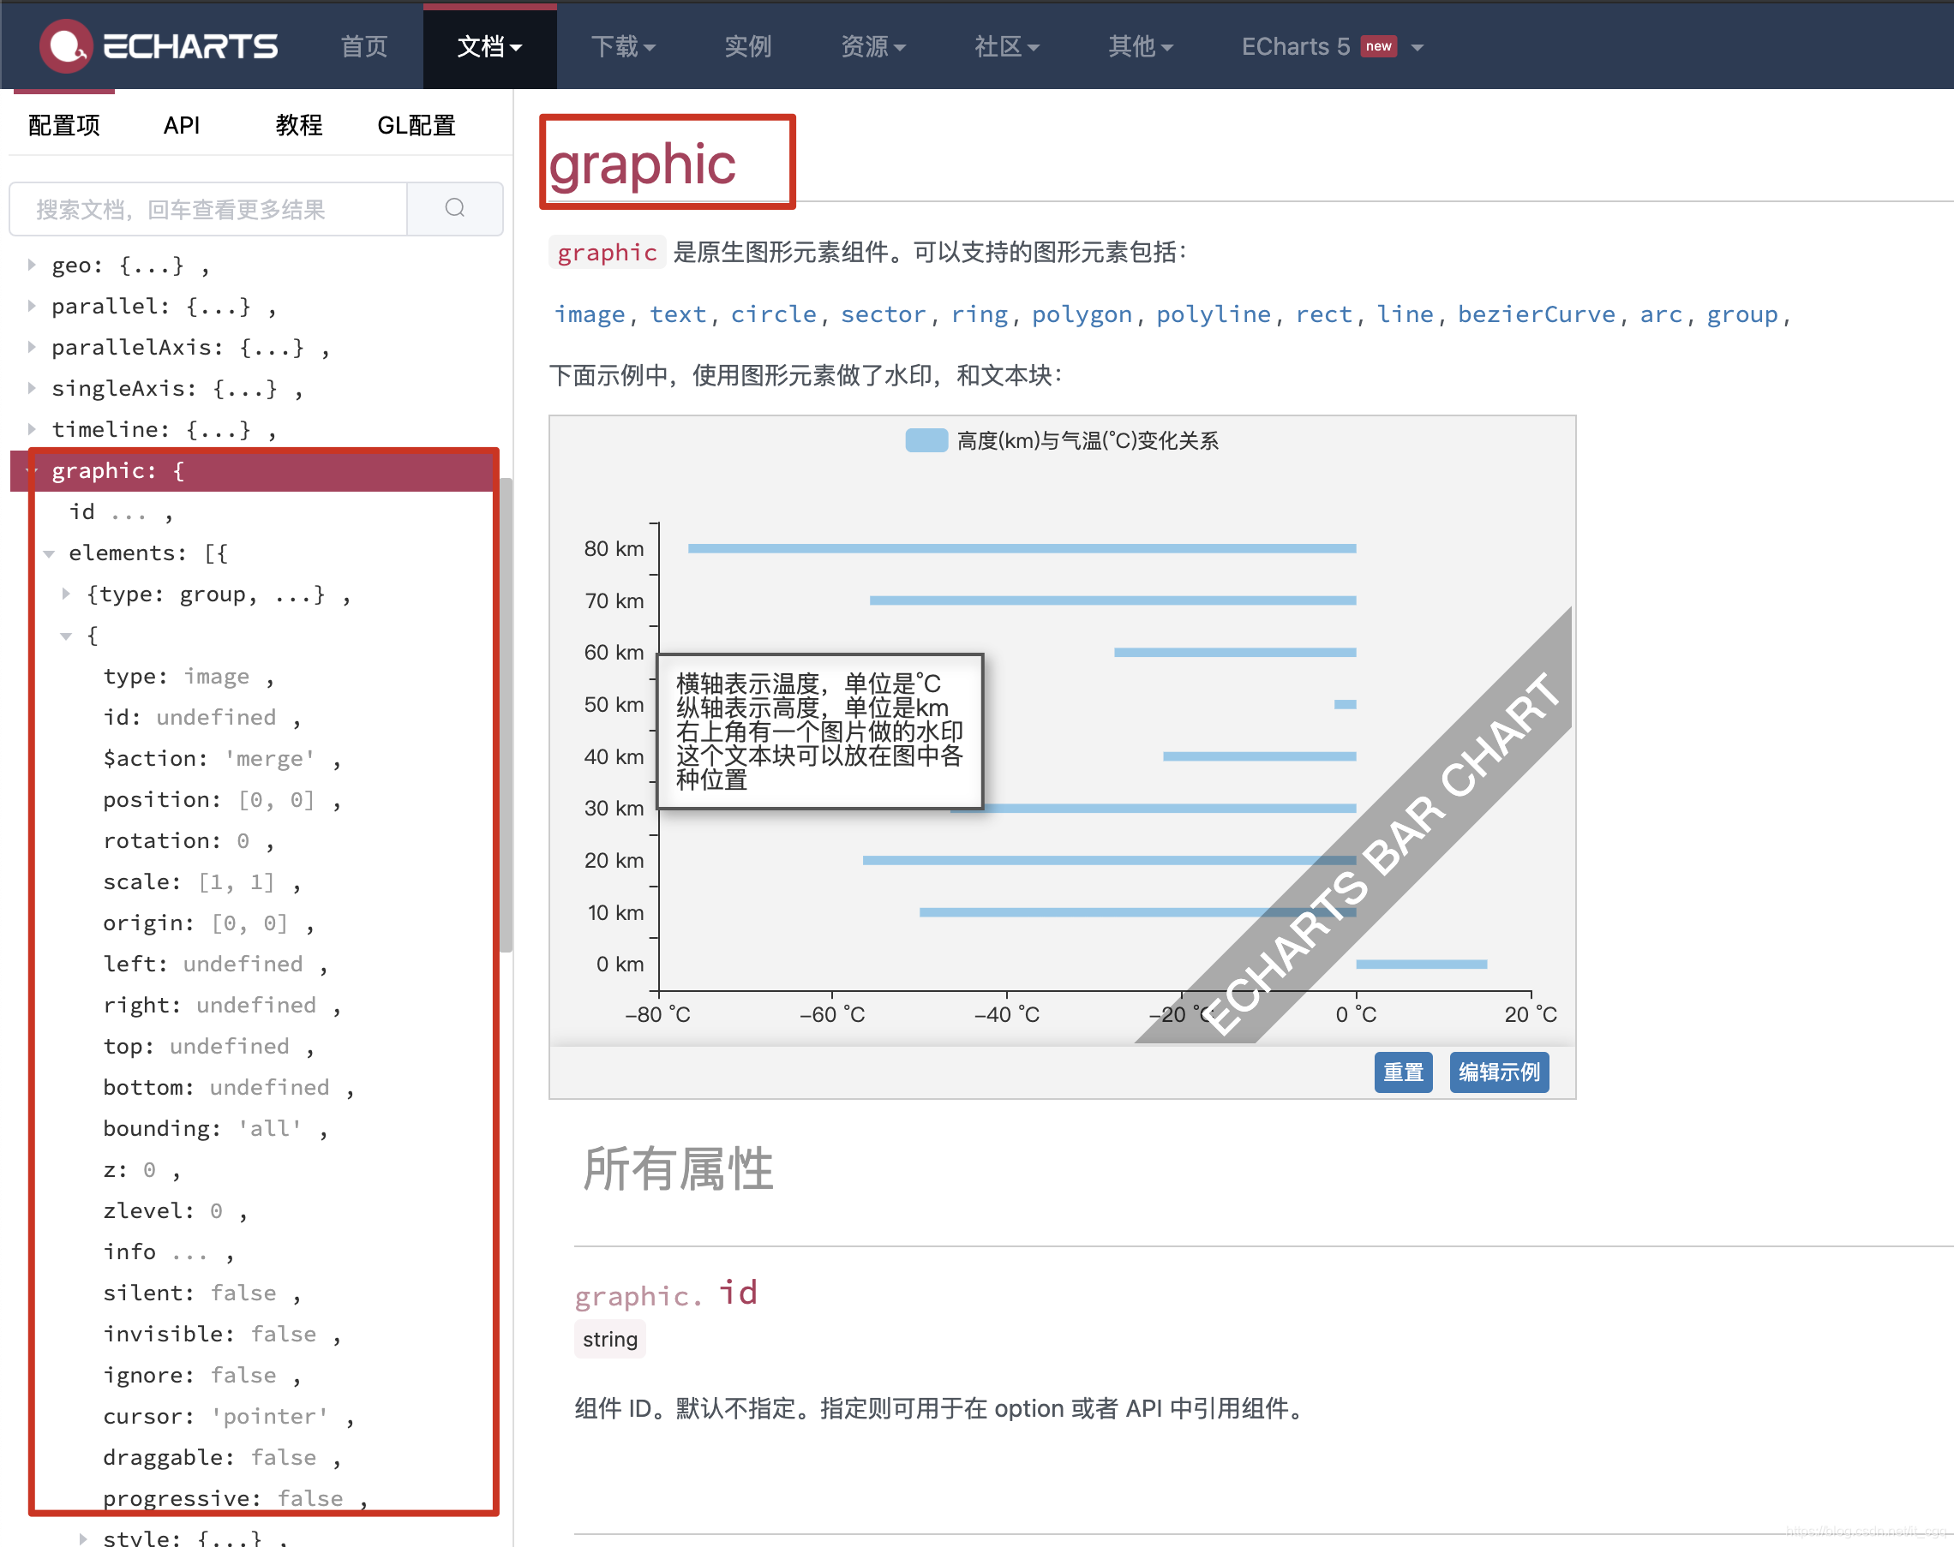Expand the geo configuration node
1954x1547 pixels.
coord(31,265)
